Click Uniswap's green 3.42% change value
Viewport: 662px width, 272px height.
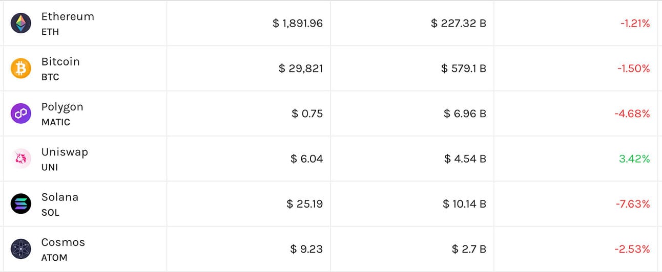[x=634, y=158]
